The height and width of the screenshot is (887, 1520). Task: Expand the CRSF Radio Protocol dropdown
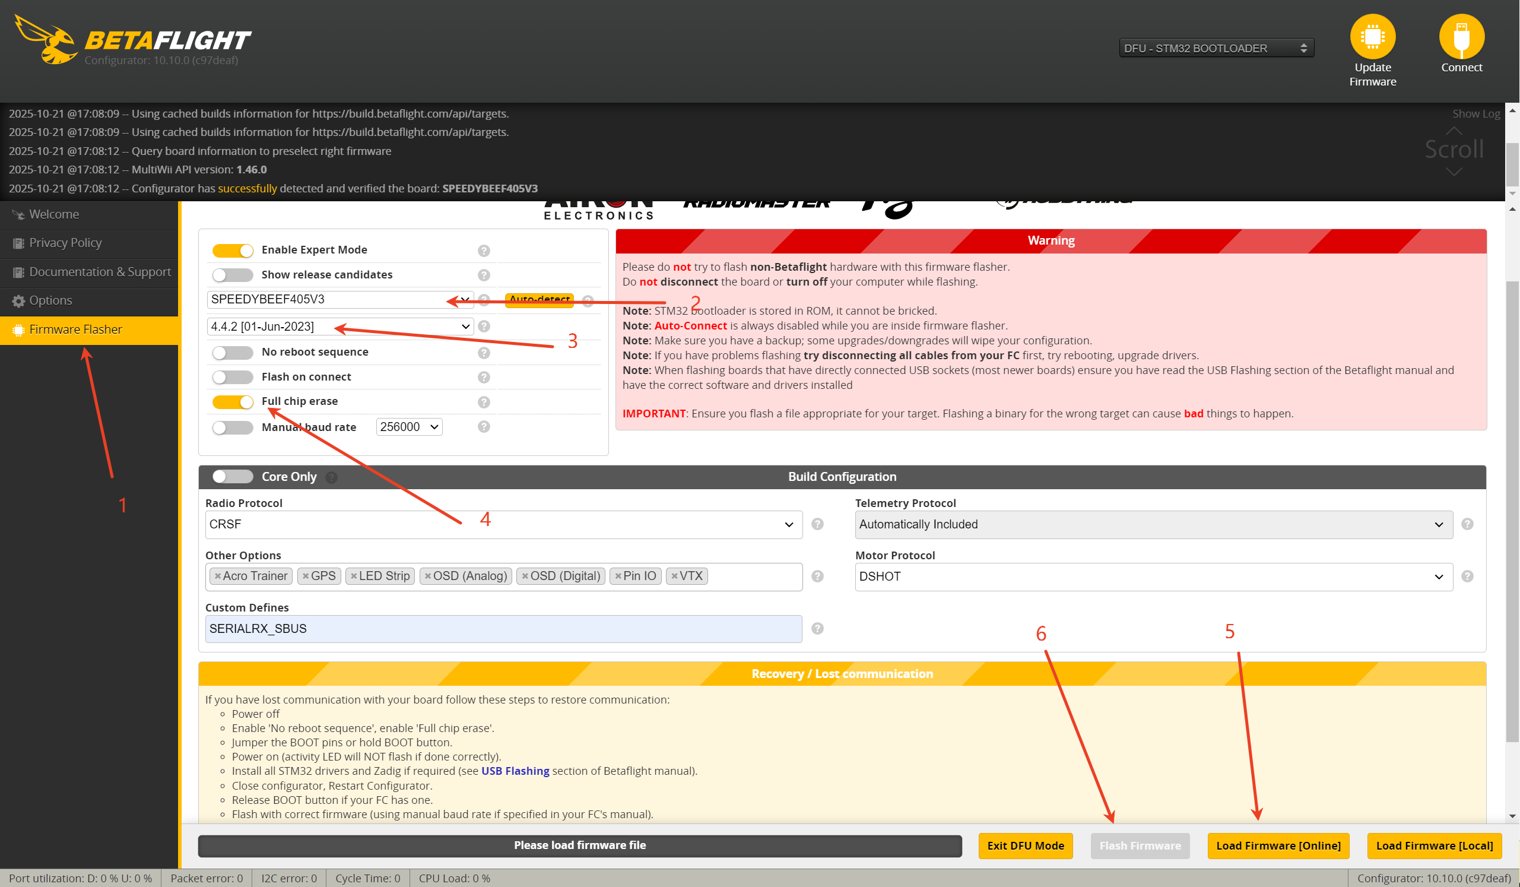503,524
